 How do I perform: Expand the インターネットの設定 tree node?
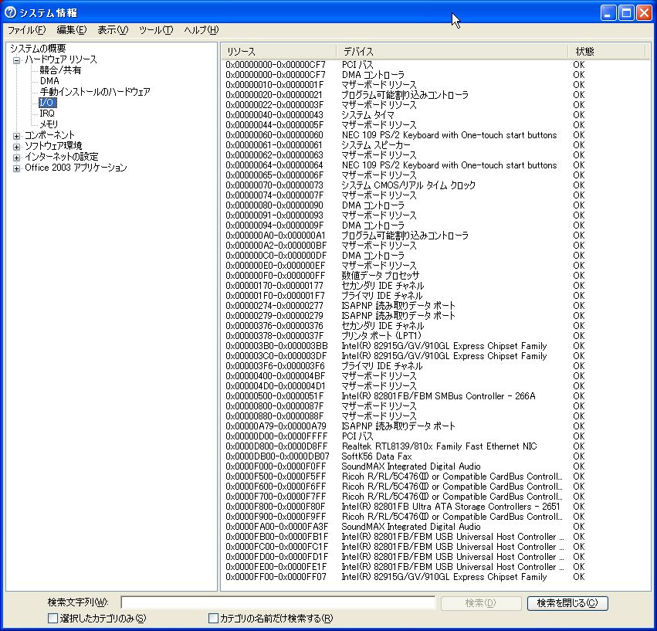(17, 157)
